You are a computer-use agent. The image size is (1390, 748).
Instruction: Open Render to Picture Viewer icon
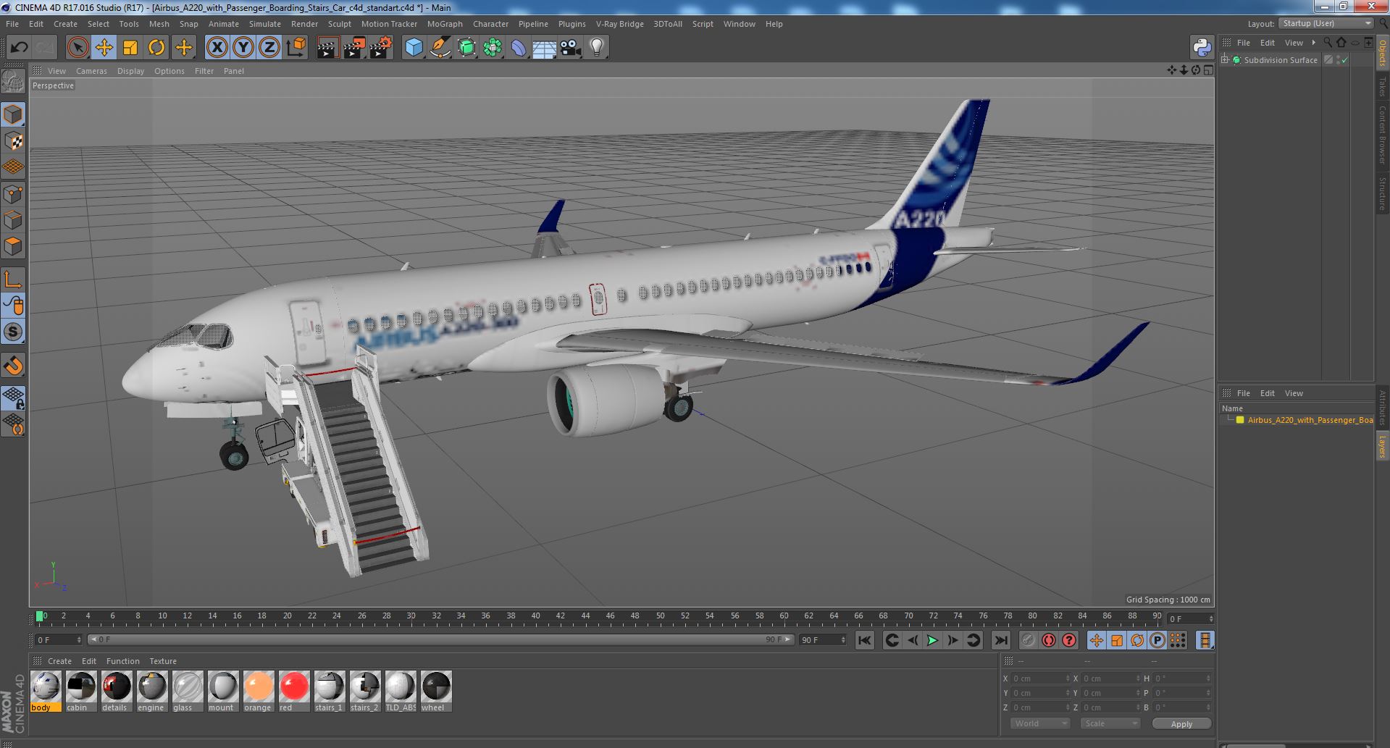[x=353, y=48]
